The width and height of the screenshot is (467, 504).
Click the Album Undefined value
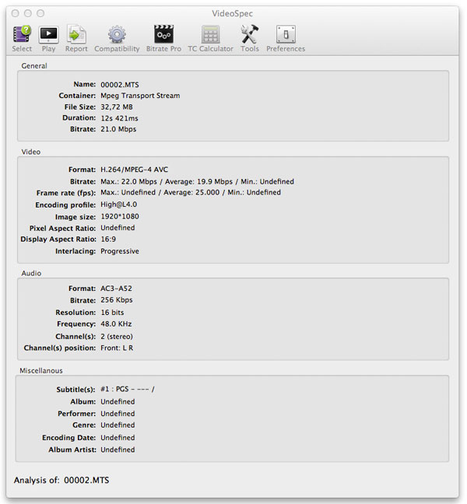pyautogui.click(x=118, y=402)
